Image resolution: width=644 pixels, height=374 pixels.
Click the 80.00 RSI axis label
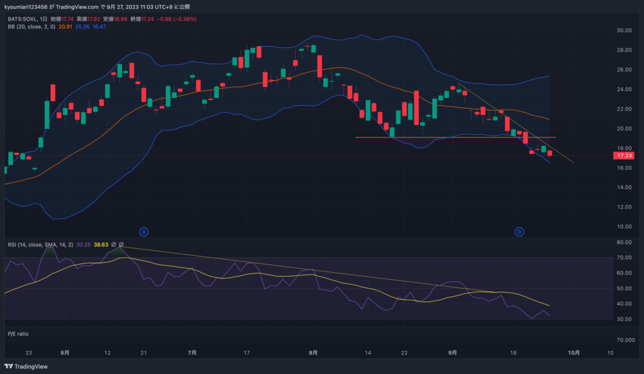click(x=624, y=242)
